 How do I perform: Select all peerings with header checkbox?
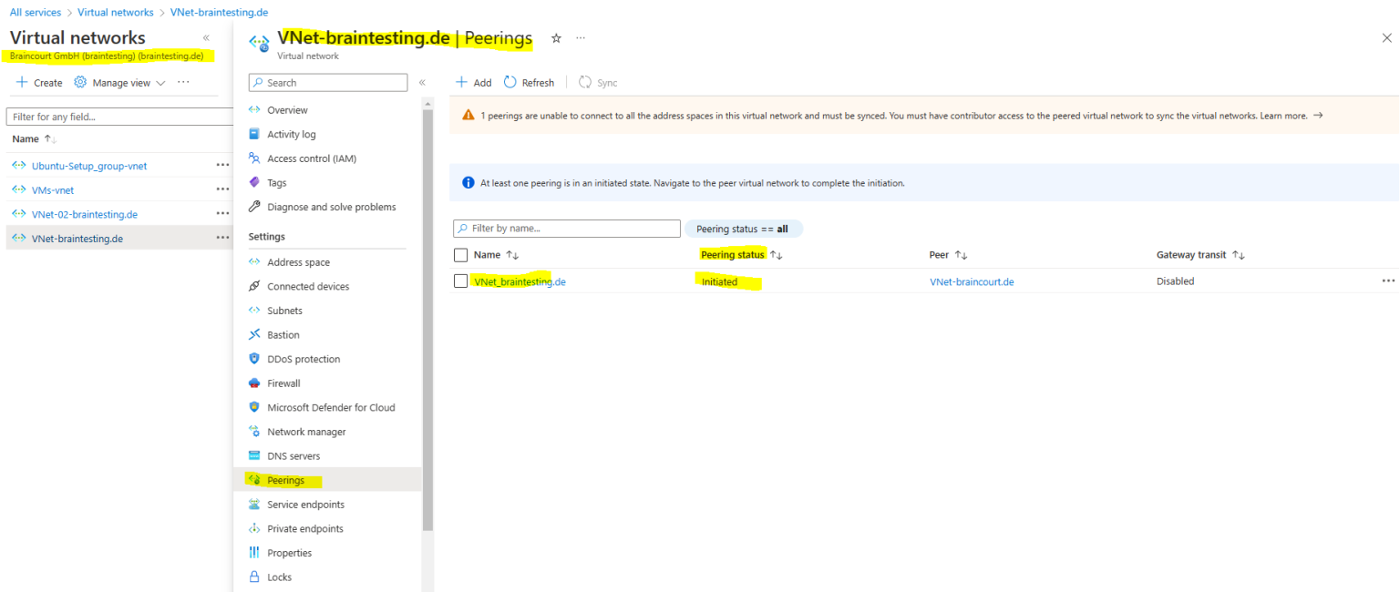(460, 254)
